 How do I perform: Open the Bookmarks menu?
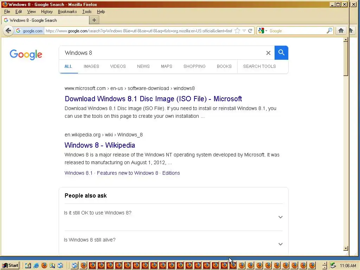67,12
